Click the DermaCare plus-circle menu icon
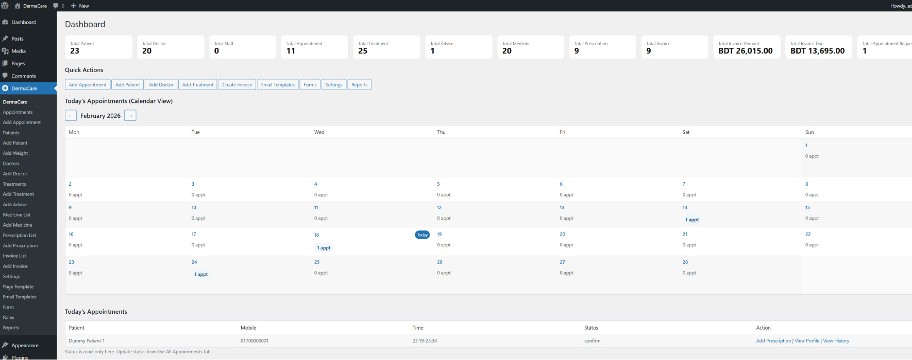The image size is (912, 360). pos(5,88)
